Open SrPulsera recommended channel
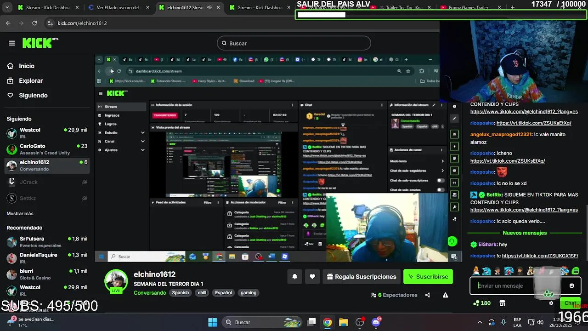The image size is (588, 331). [x=47, y=242]
